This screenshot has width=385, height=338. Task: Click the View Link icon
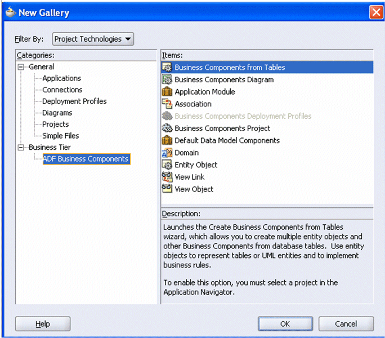pyautogui.click(x=167, y=177)
